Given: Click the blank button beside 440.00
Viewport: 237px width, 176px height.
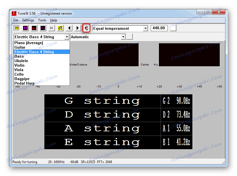Looking at the screenshot, I should (x=173, y=28).
